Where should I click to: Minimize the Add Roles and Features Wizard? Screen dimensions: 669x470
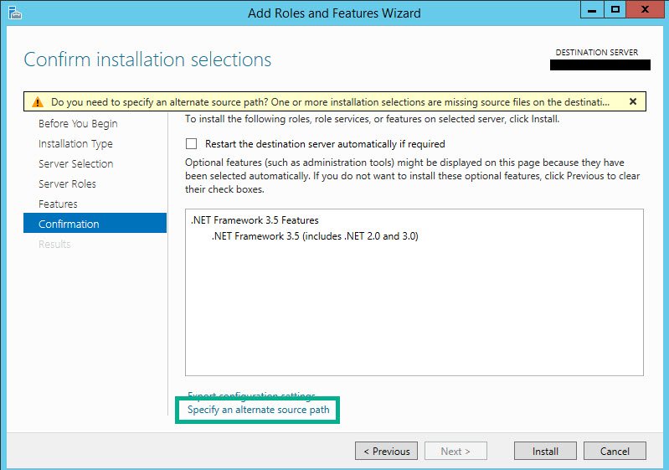pos(592,10)
